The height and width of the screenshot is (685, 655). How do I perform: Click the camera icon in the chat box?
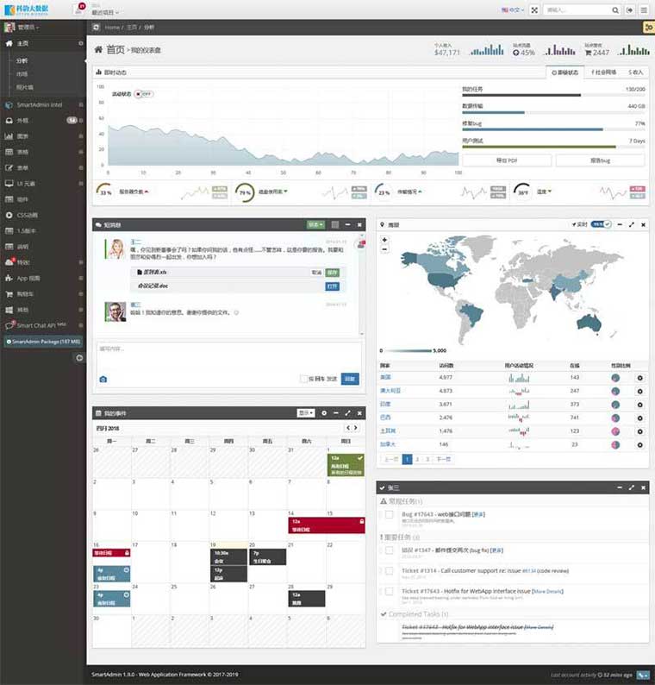coord(103,380)
